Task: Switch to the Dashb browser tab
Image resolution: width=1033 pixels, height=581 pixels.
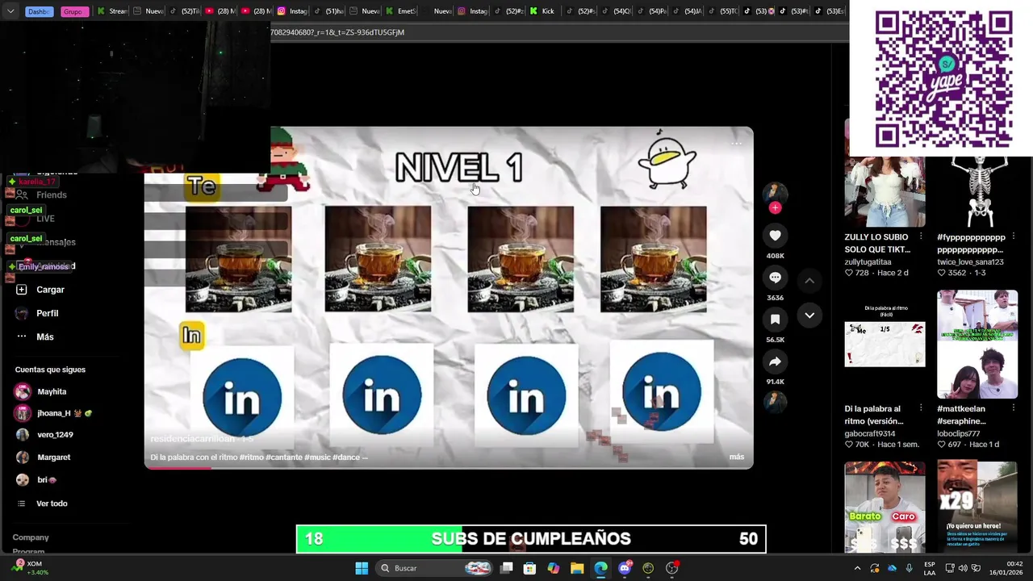Action: pyautogui.click(x=39, y=11)
